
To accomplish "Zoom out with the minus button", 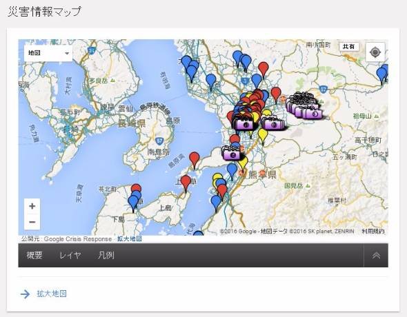I will [x=32, y=222].
